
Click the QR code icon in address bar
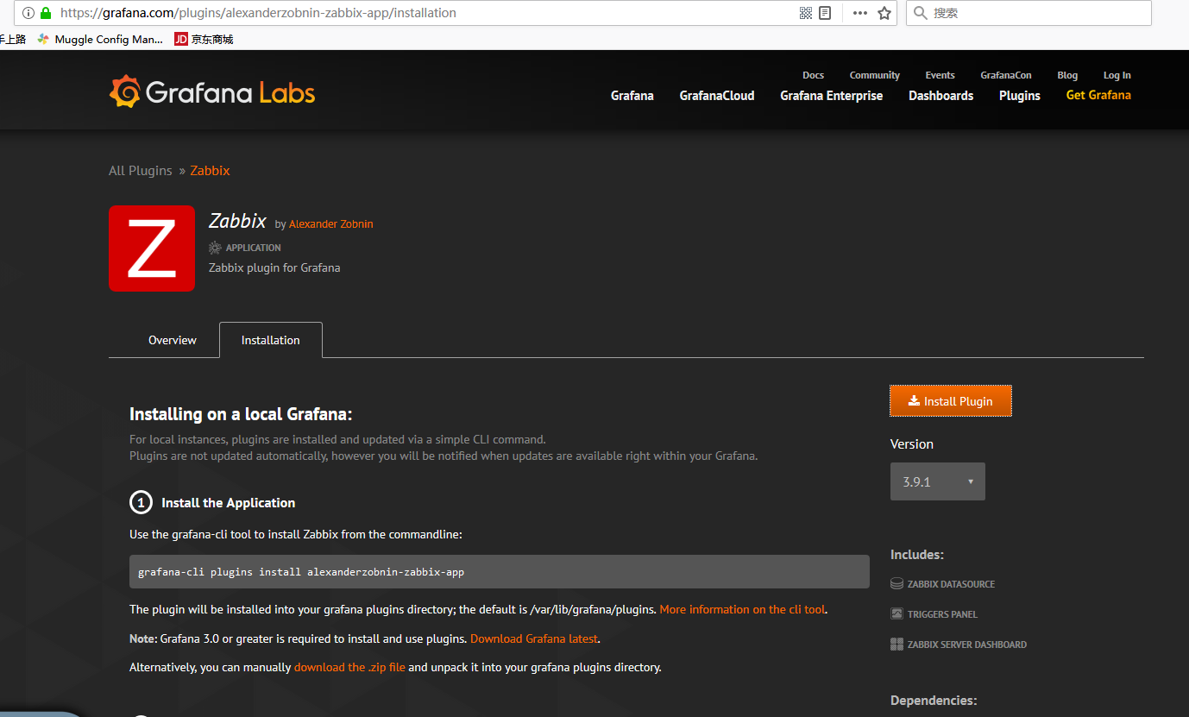coord(806,13)
